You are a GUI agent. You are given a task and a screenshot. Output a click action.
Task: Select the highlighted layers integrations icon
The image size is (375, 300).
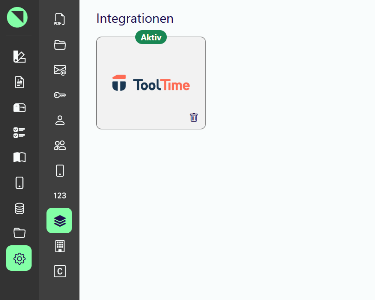[59, 221]
